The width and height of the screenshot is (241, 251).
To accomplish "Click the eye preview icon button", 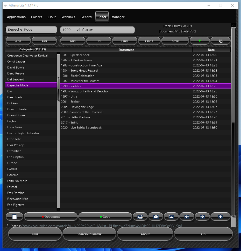I will tap(156, 216).
